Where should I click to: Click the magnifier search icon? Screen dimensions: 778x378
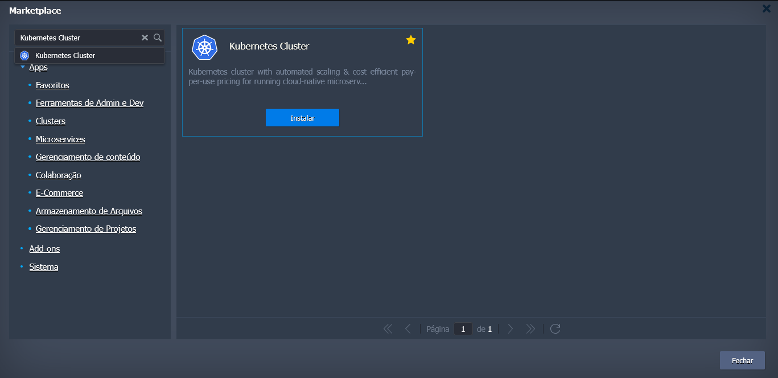point(158,38)
